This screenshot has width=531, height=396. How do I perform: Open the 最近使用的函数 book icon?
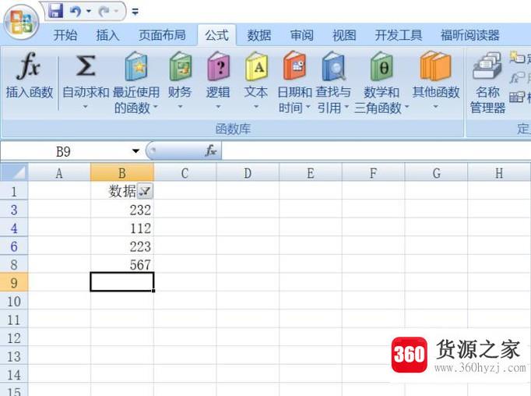click(x=135, y=65)
